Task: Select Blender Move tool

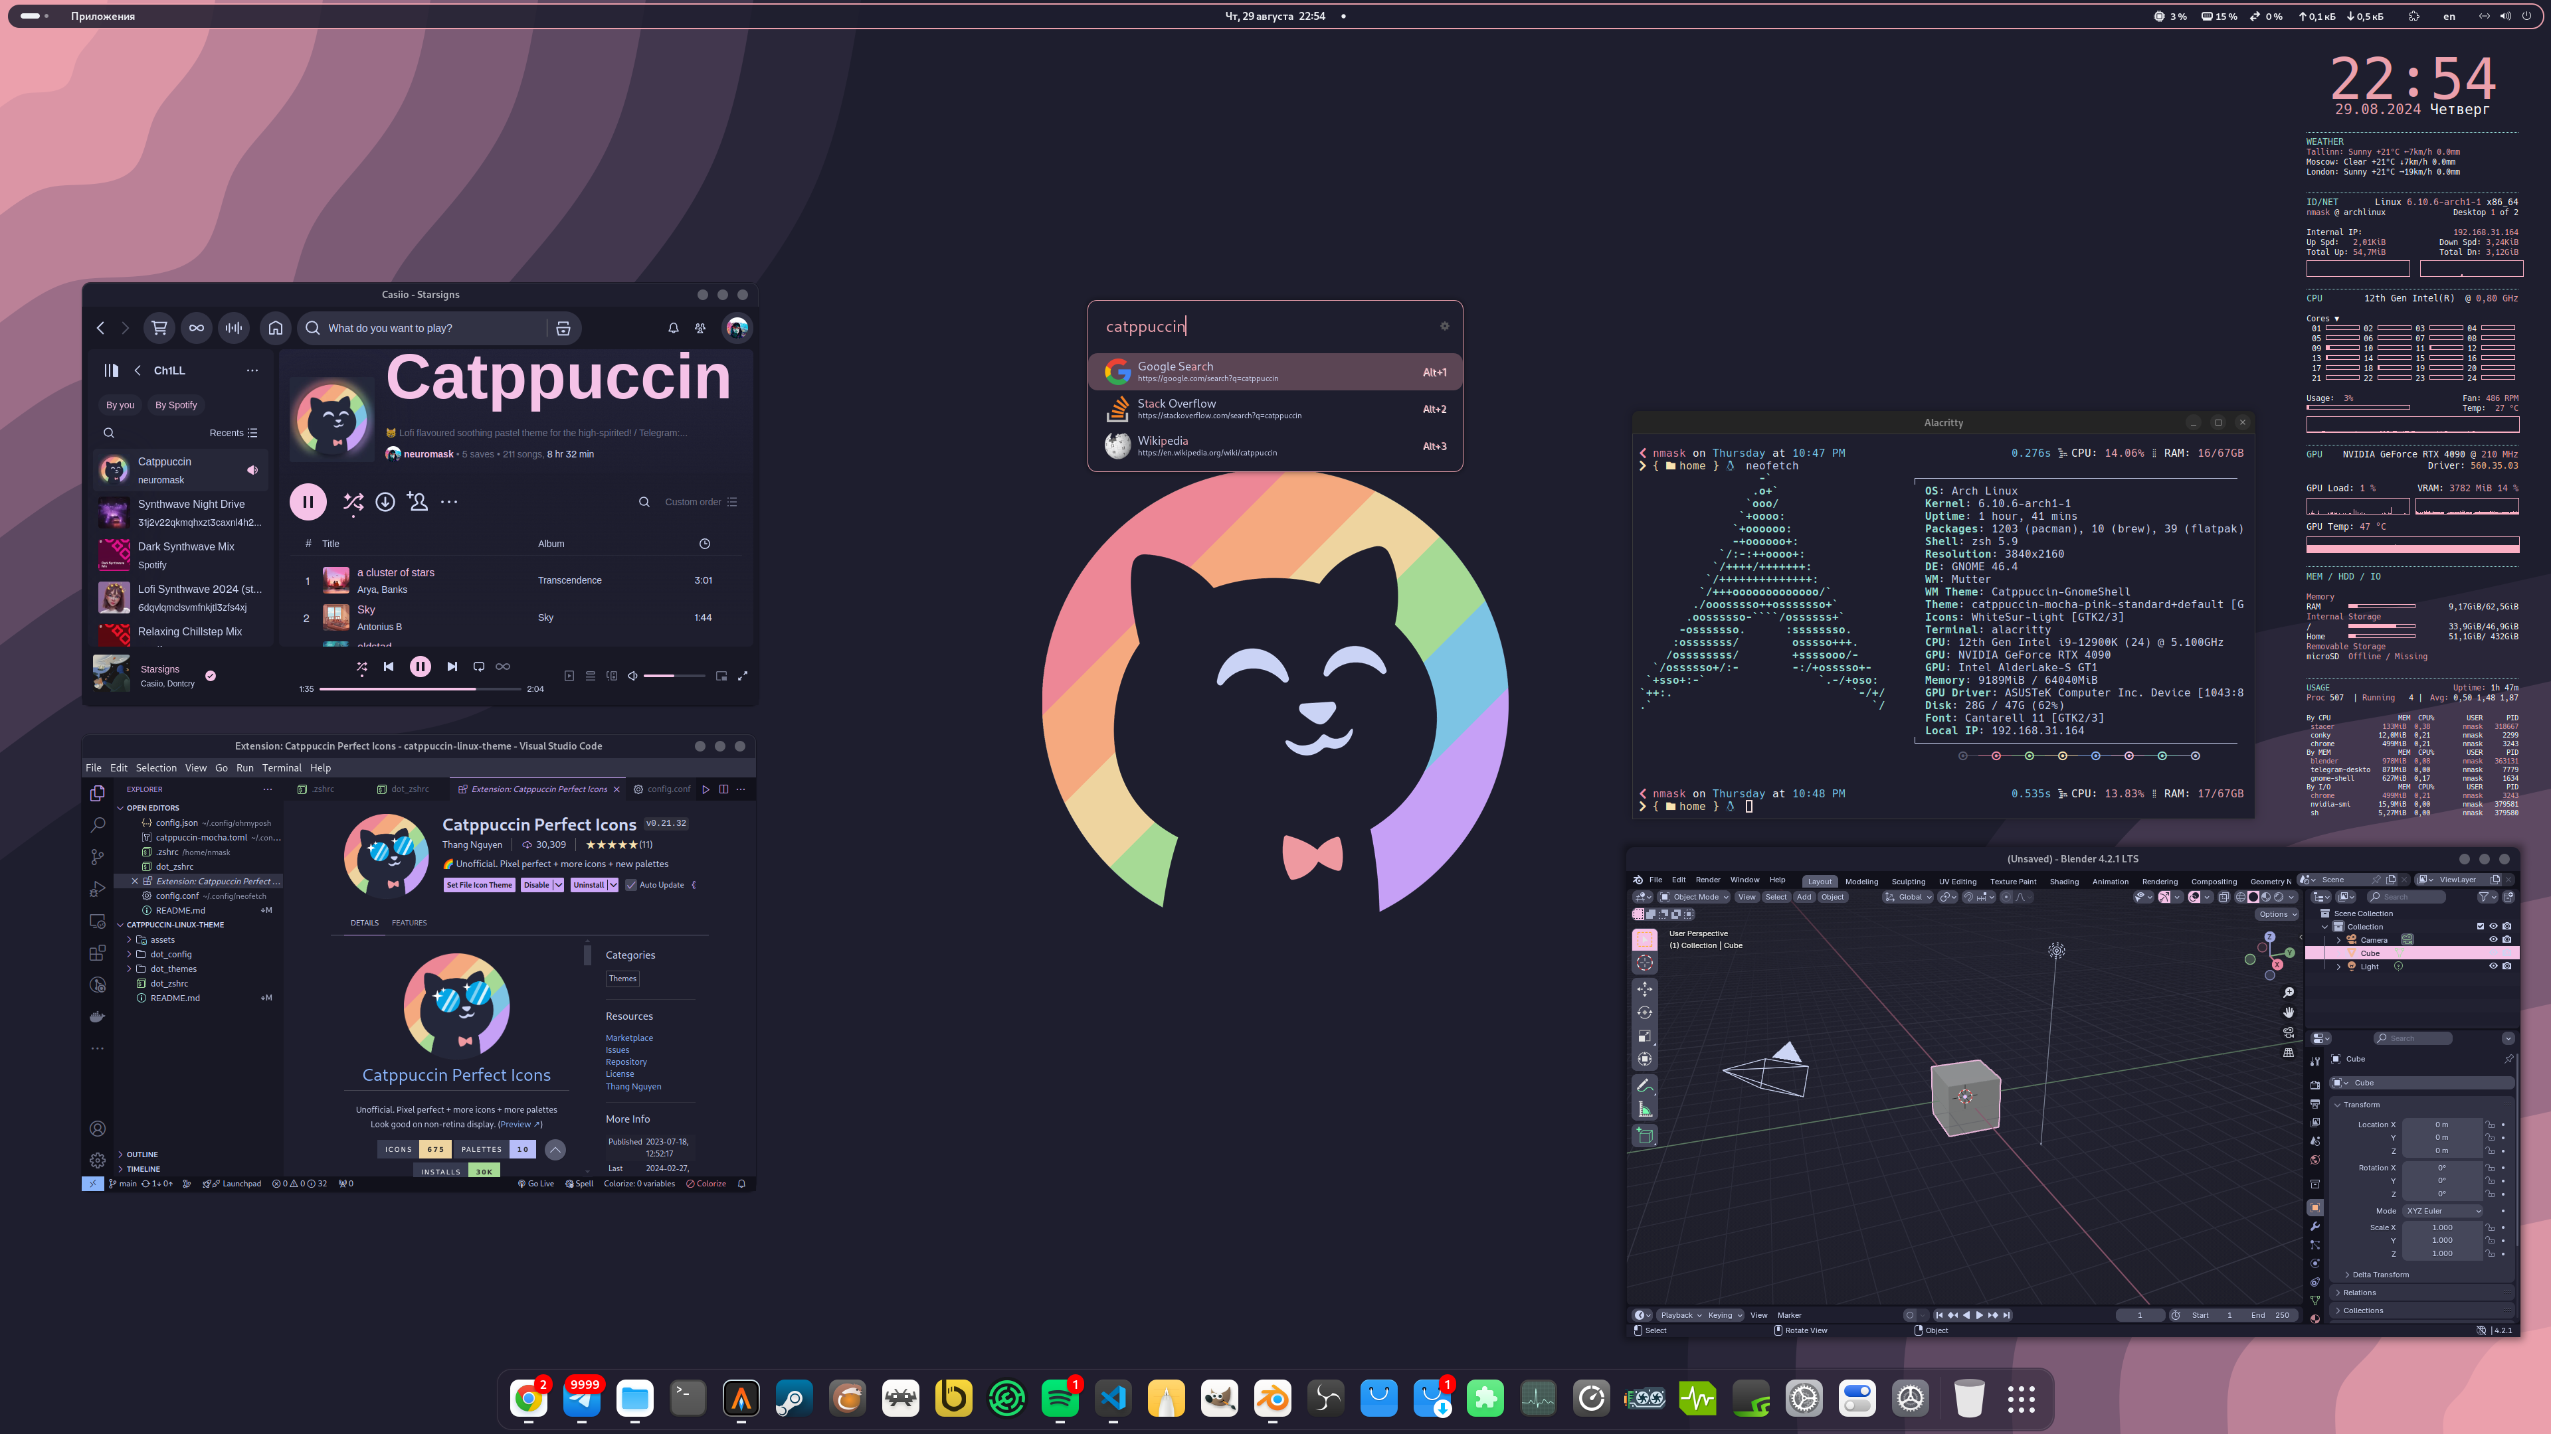Action: click(x=1645, y=989)
